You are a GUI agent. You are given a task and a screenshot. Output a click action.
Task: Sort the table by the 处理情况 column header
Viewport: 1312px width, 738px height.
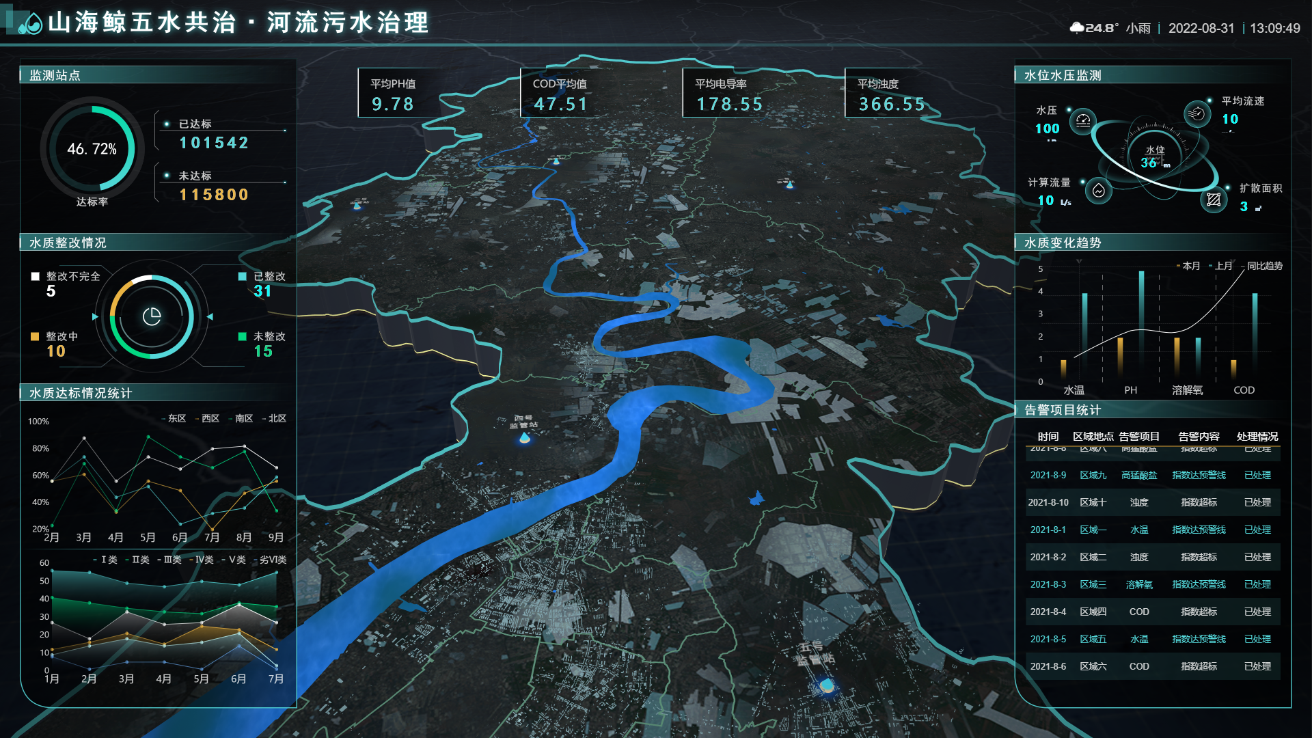click(1257, 437)
